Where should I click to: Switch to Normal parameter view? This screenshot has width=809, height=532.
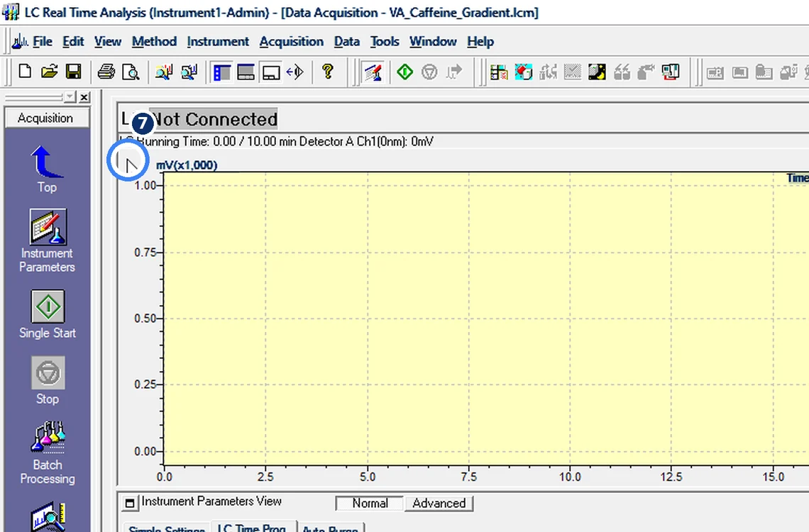(370, 503)
